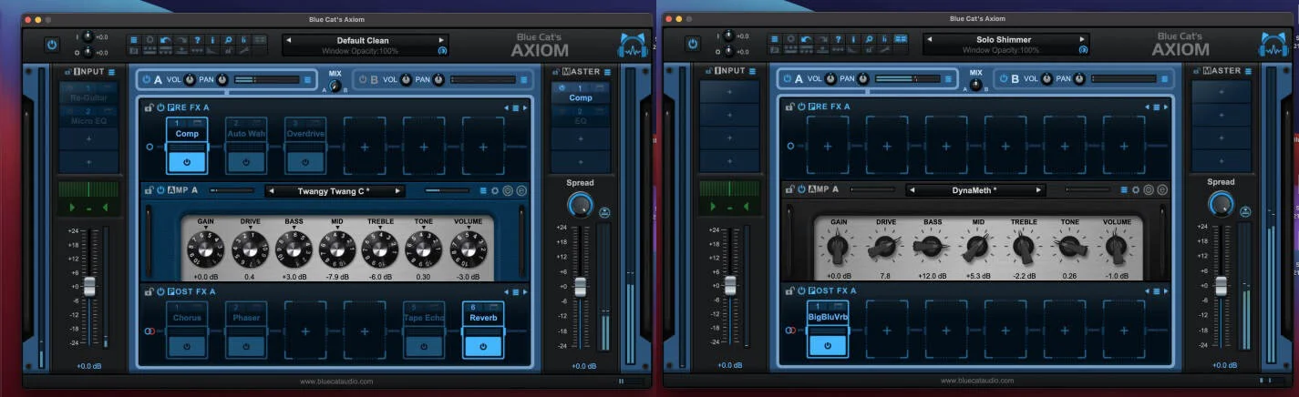This screenshot has height=397, width=1299.
Task: Open the Overdrive pedal slot
Action: pyautogui.click(x=305, y=133)
